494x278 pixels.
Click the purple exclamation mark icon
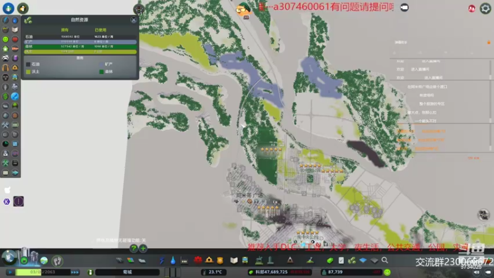coord(19,201)
